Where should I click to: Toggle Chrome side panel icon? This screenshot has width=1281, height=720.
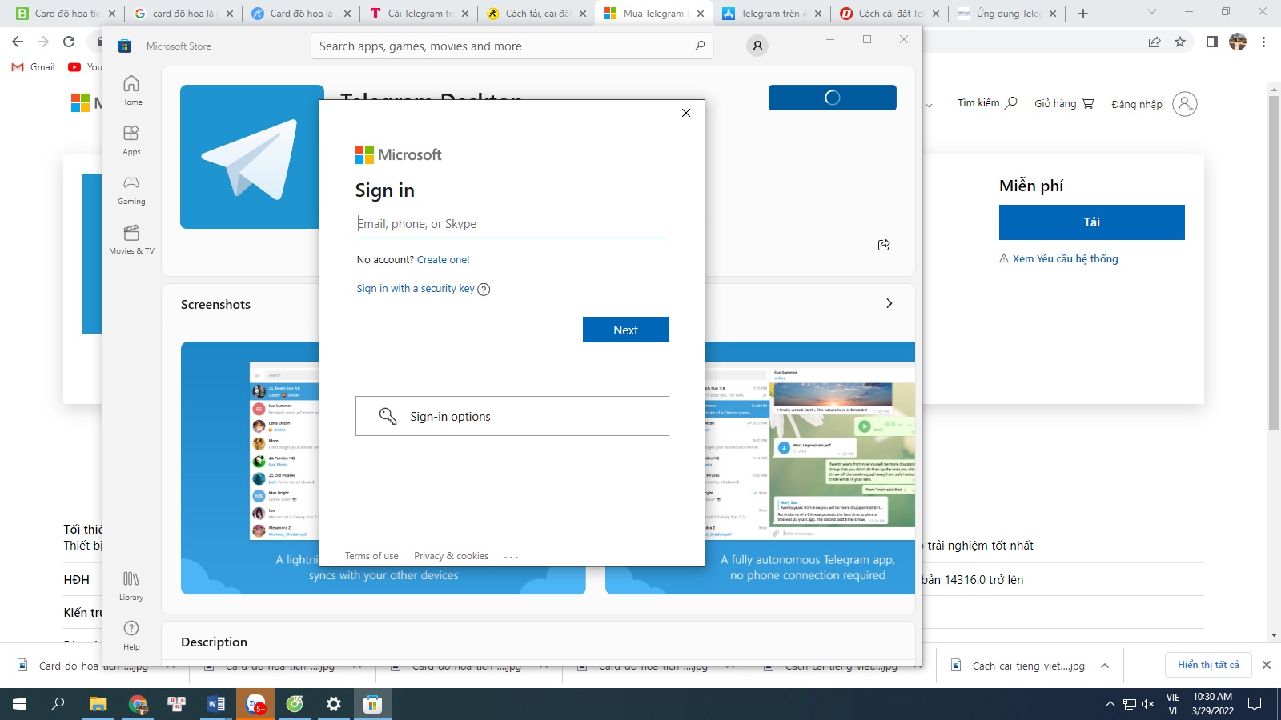[x=1212, y=42]
